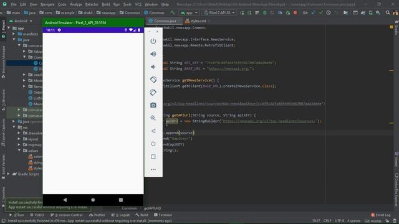Click the emulator sidebar overview square
This screenshot has width=399, height=224.
(153, 157)
